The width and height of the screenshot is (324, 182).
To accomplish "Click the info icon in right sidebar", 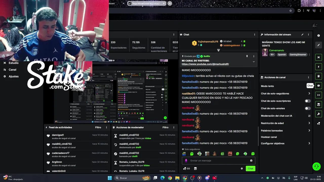I will (319, 36).
